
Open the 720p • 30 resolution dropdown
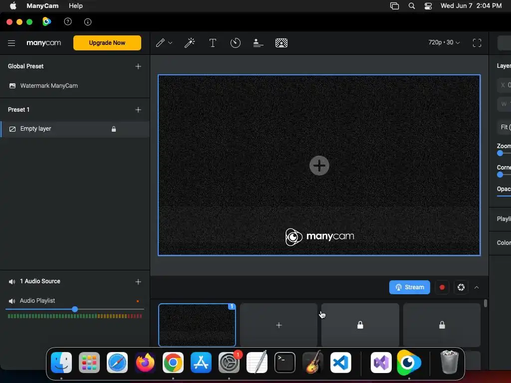[444, 42]
